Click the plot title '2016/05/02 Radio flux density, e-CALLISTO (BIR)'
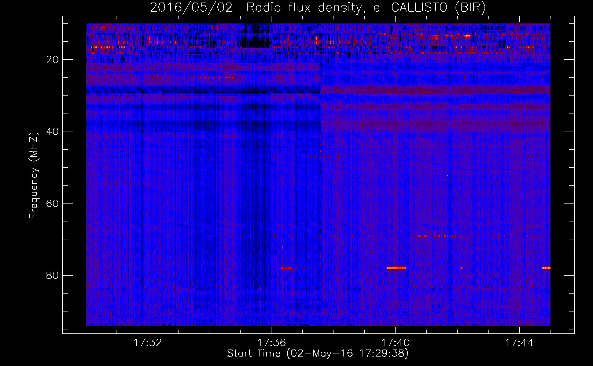593x366 pixels. (318, 8)
